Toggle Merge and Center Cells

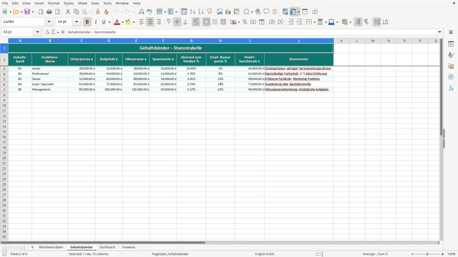206,22
